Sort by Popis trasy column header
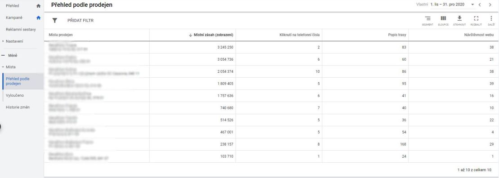The image size is (499, 178). coord(397,35)
